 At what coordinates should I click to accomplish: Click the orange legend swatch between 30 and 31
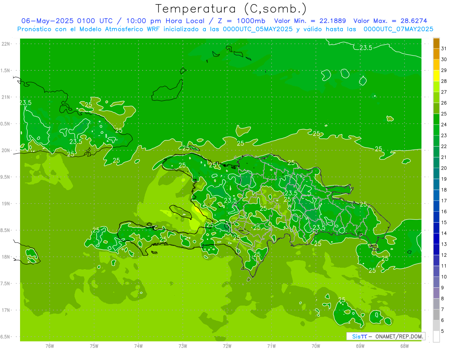[x=436, y=54]
